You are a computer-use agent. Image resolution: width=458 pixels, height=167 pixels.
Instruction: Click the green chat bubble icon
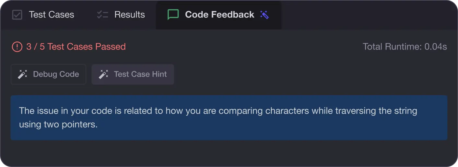[x=173, y=15]
